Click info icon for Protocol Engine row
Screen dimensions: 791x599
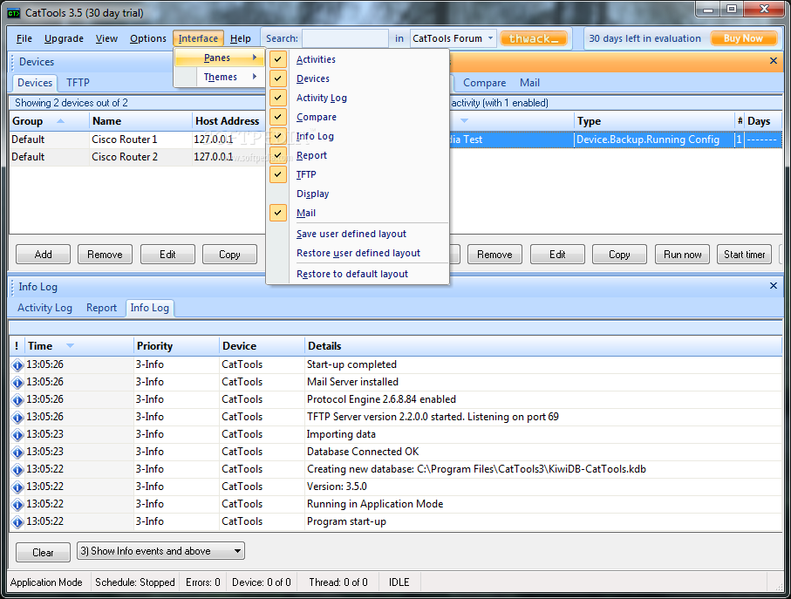click(x=17, y=400)
